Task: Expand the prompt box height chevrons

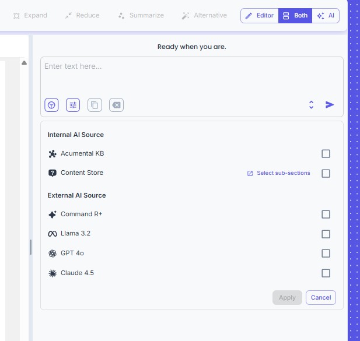Action: point(312,104)
